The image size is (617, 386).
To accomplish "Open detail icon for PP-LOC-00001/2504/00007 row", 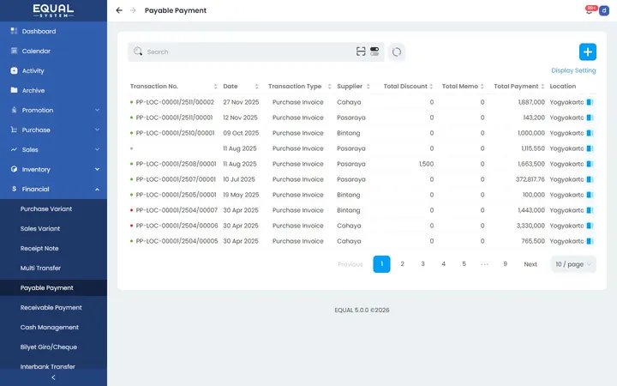I will coord(590,210).
